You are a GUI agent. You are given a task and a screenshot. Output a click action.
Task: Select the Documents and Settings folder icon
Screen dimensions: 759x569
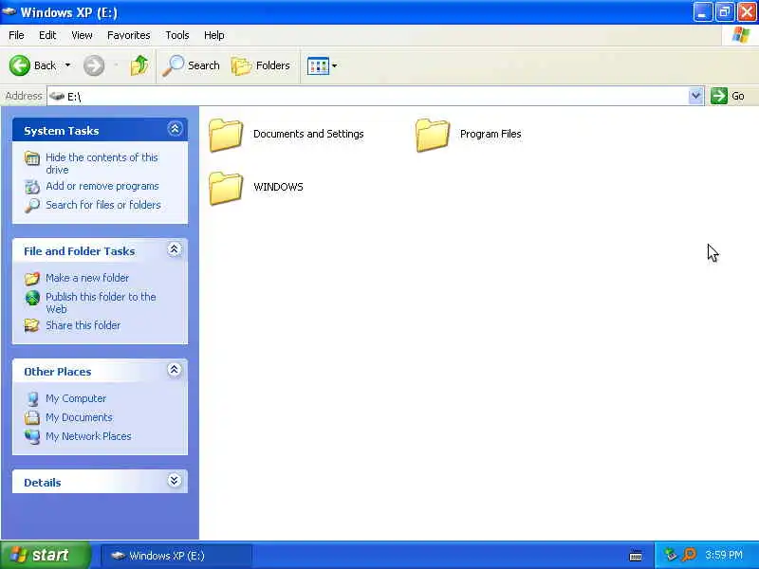pyautogui.click(x=226, y=135)
